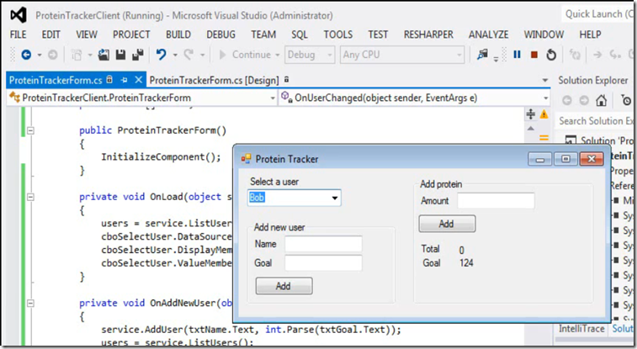
Task: Restart the debugging session
Action: tap(551, 55)
